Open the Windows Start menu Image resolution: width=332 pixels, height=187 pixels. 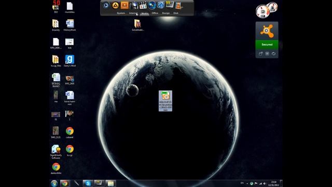click(x=54, y=183)
